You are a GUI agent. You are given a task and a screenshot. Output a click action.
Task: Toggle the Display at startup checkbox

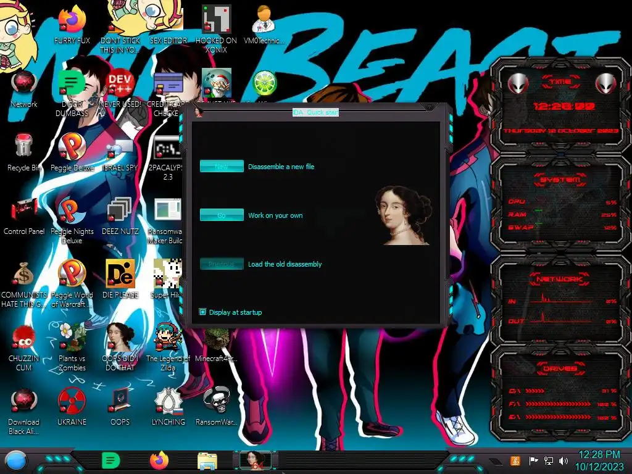[202, 312]
